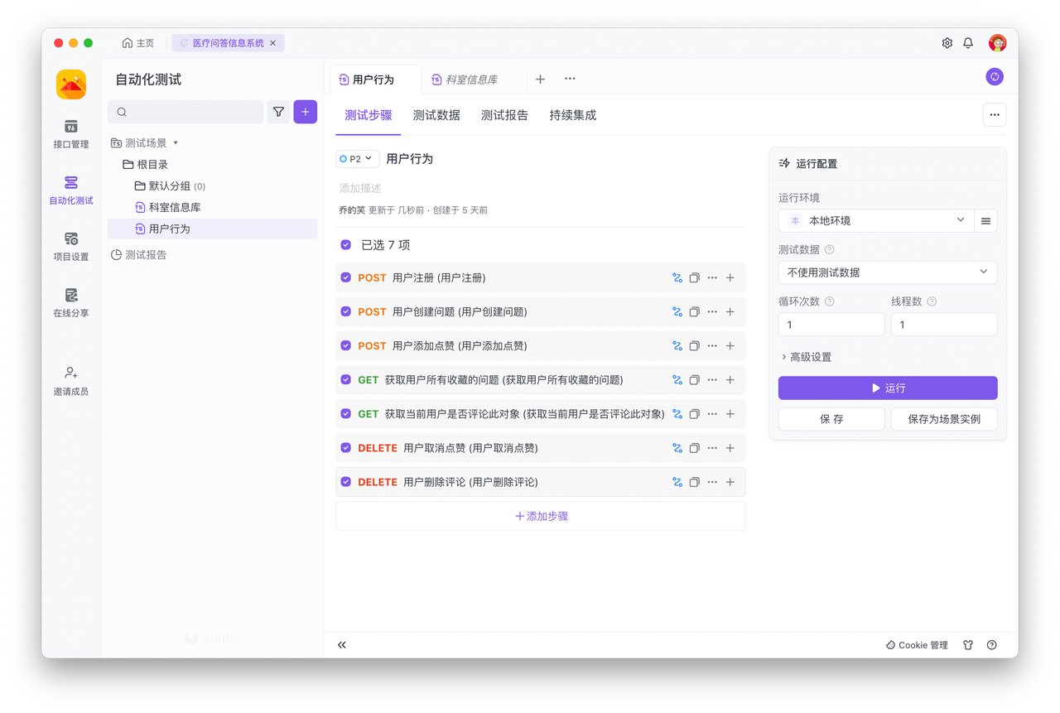The height and width of the screenshot is (713, 1060).
Task: Toggle the 已选 7 项 select-all checkbox
Action: click(346, 245)
